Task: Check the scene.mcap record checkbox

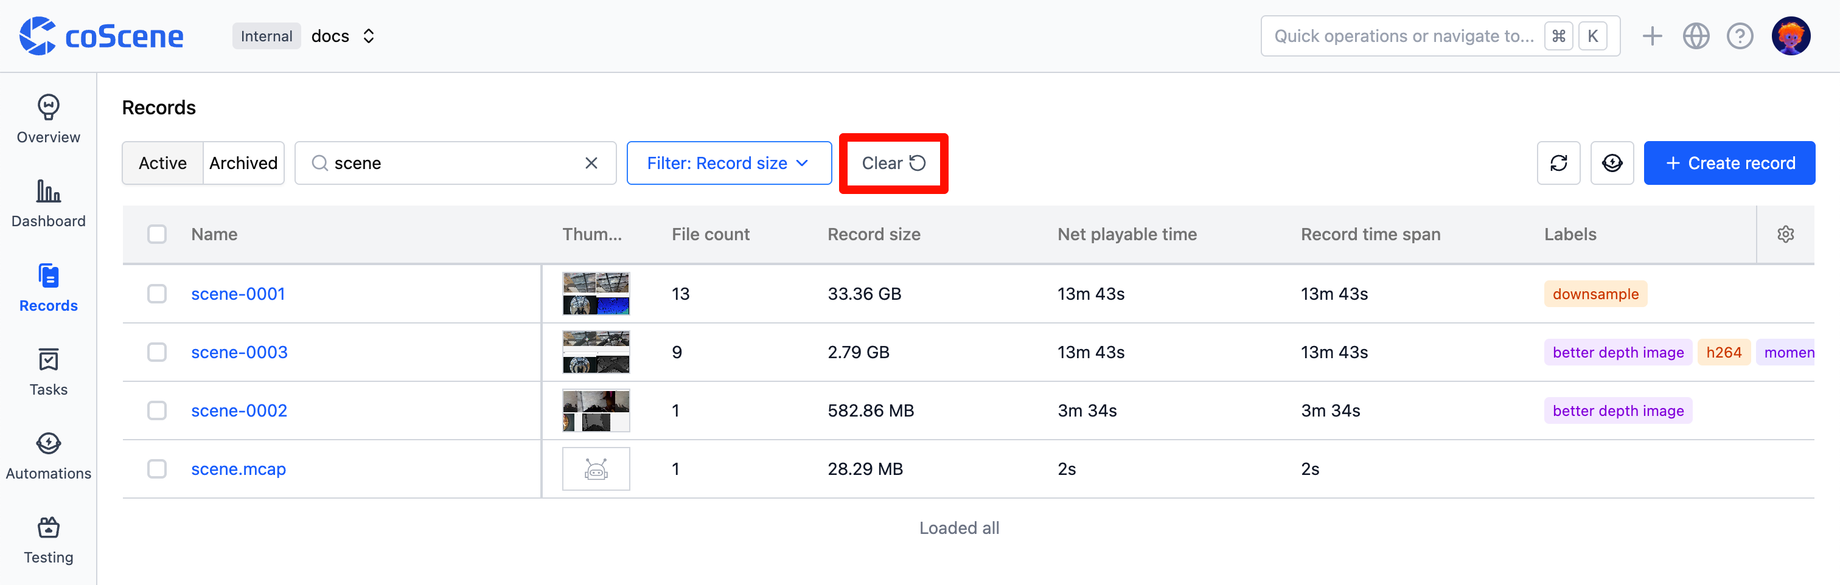Action: pyautogui.click(x=156, y=469)
